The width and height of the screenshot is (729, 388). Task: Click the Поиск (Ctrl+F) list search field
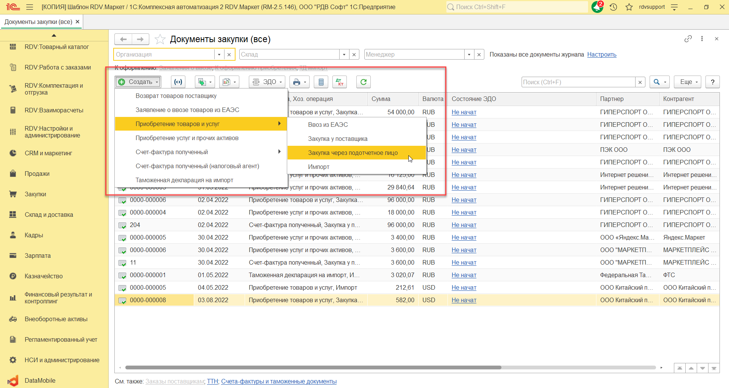(578, 82)
